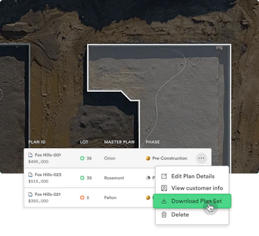
Task: Click the document icon beside Fox Hills-023
Action: (30, 175)
